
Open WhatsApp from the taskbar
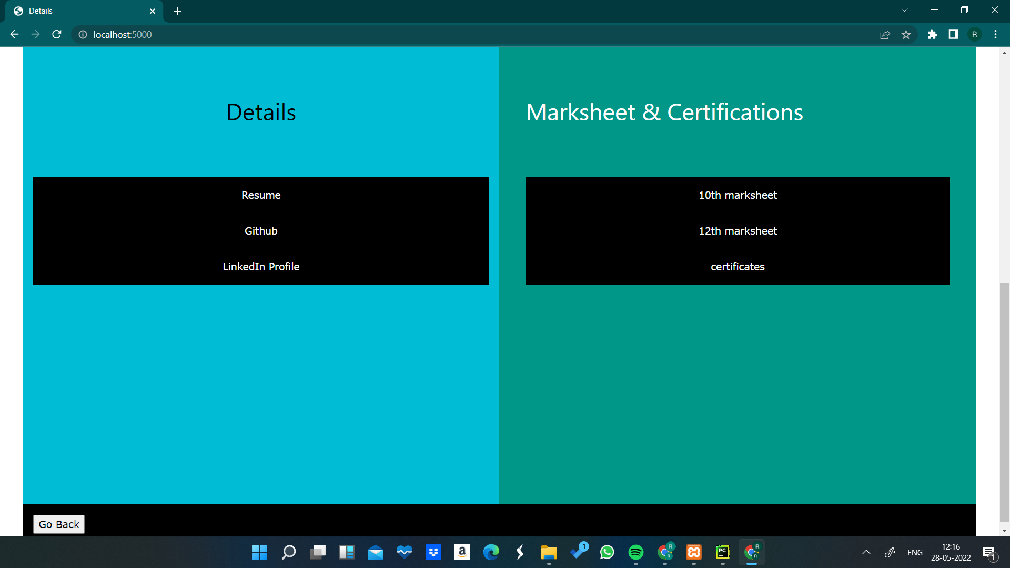(x=607, y=552)
